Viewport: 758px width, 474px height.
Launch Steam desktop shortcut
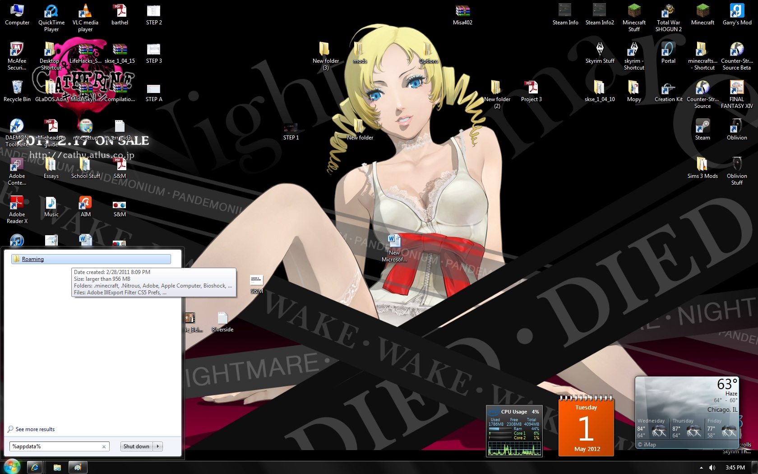pyautogui.click(x=703, y=130)
